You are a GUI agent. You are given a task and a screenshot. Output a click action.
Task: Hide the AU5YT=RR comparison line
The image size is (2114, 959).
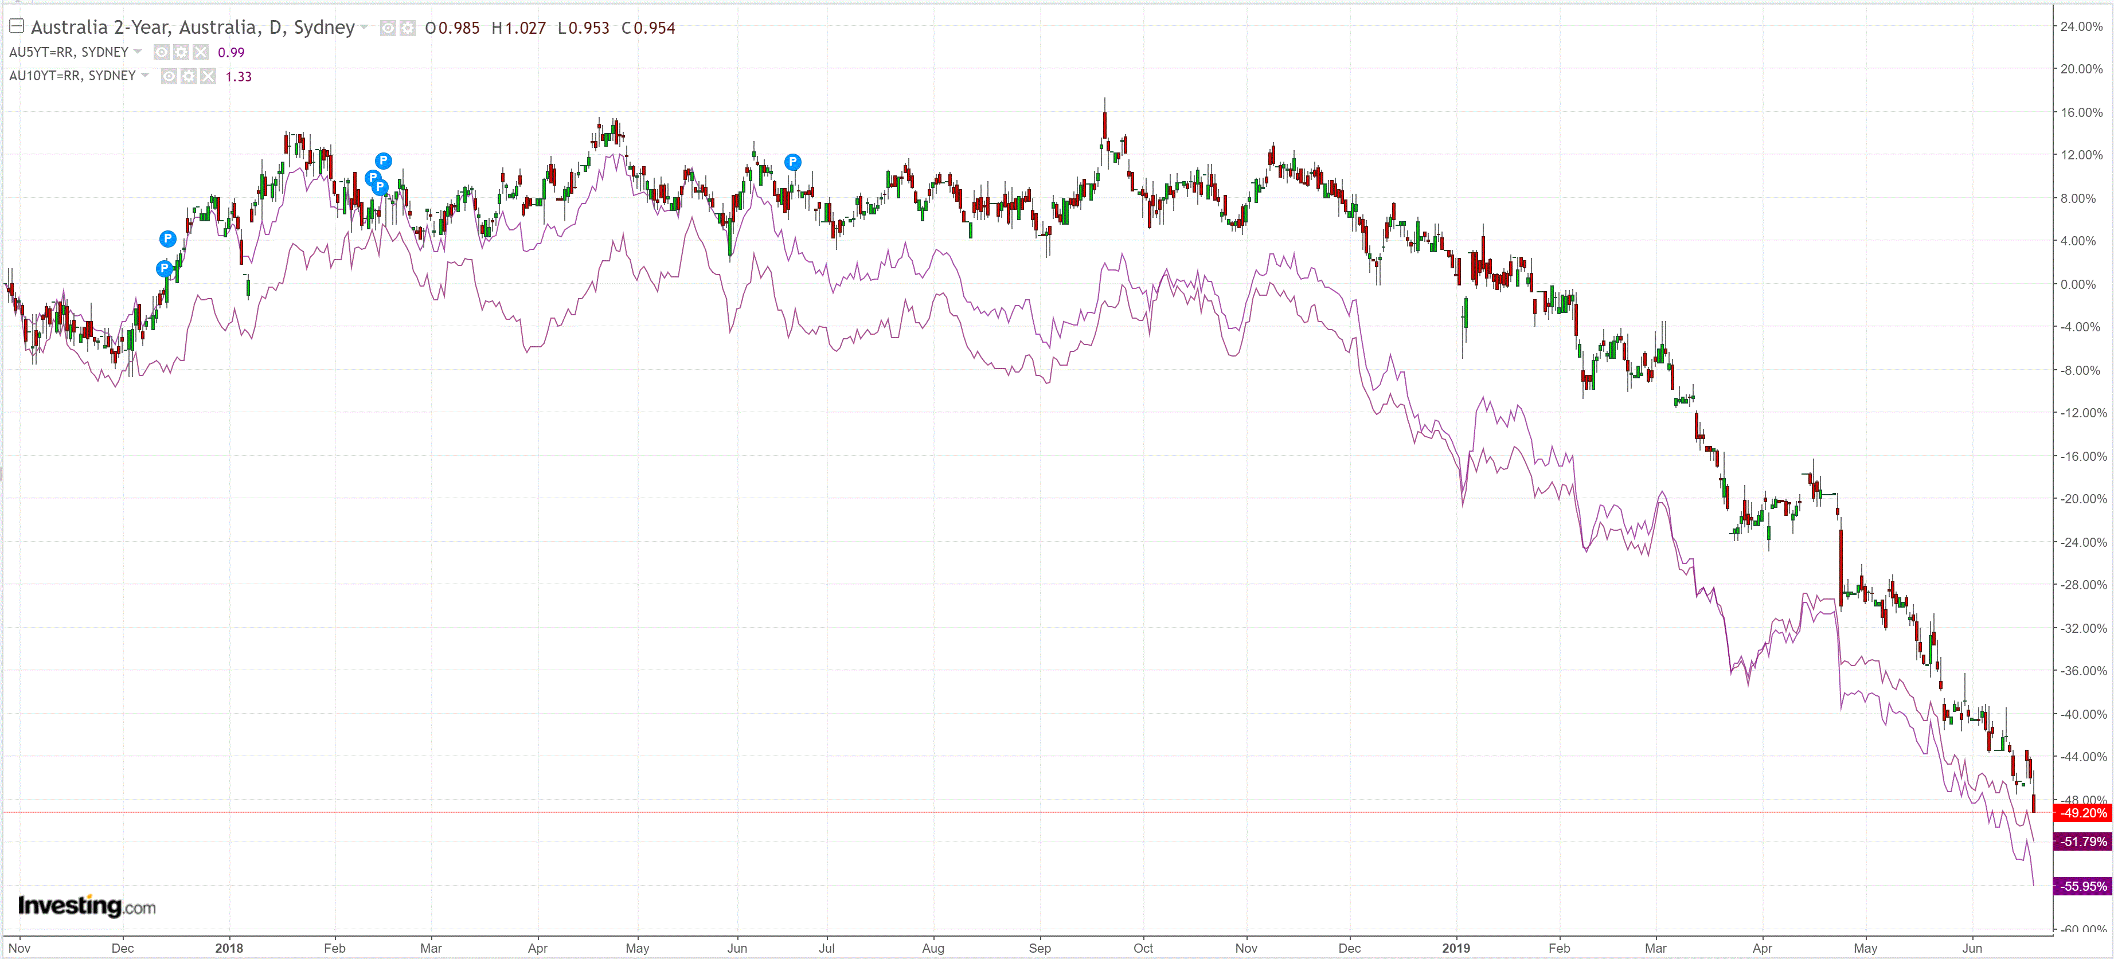162,53
